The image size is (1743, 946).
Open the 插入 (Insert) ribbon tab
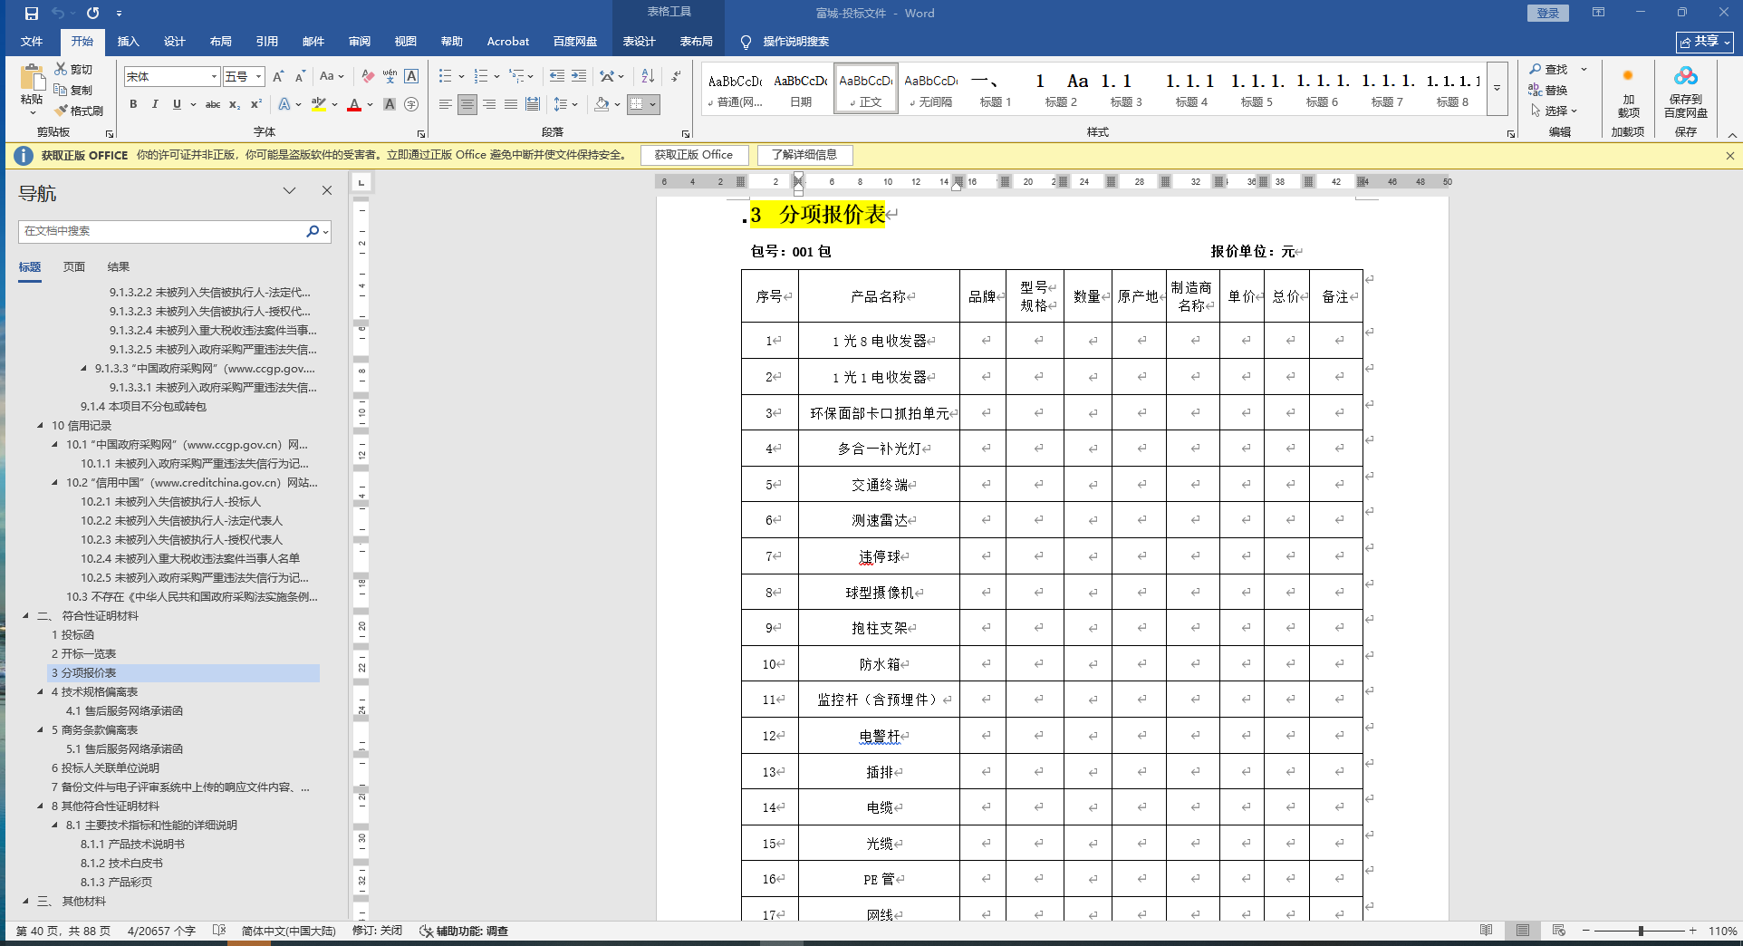click(x=129, y=41)
